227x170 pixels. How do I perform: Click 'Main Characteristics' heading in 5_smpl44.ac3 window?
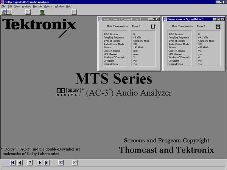point(182,26)
